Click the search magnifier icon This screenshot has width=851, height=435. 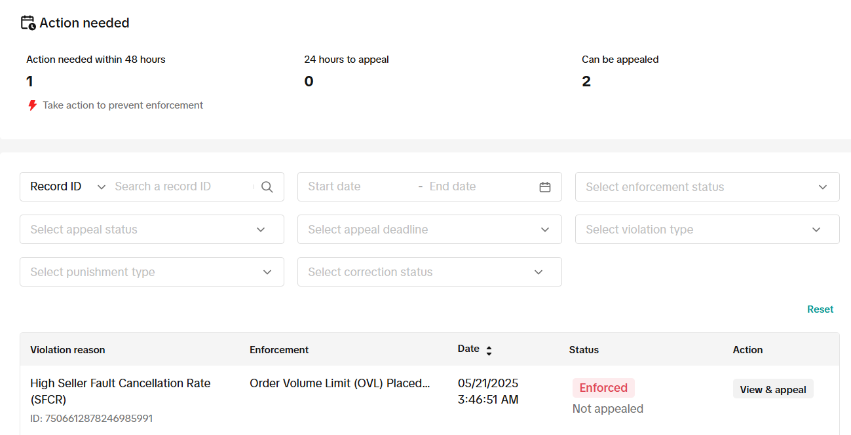tap(267, 187)
